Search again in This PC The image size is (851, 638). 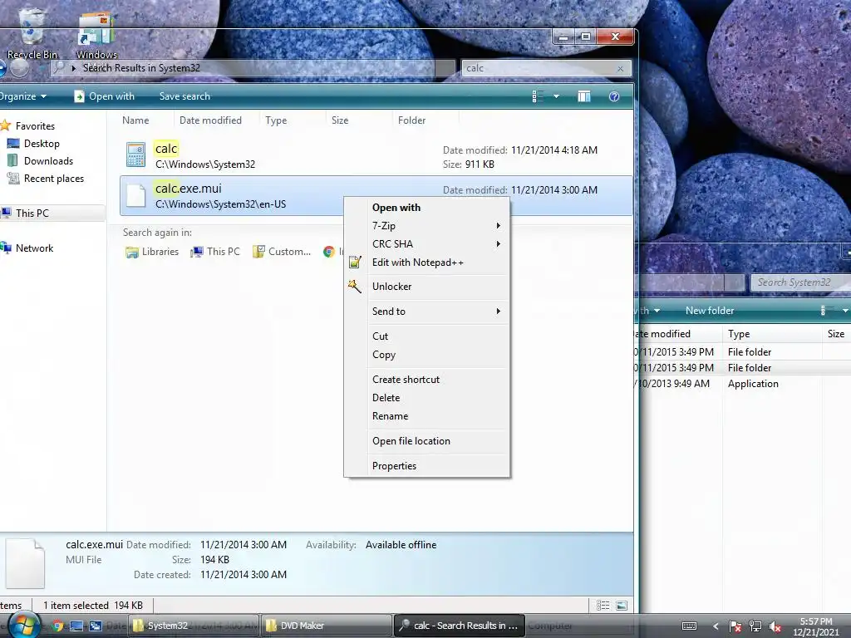215,252
